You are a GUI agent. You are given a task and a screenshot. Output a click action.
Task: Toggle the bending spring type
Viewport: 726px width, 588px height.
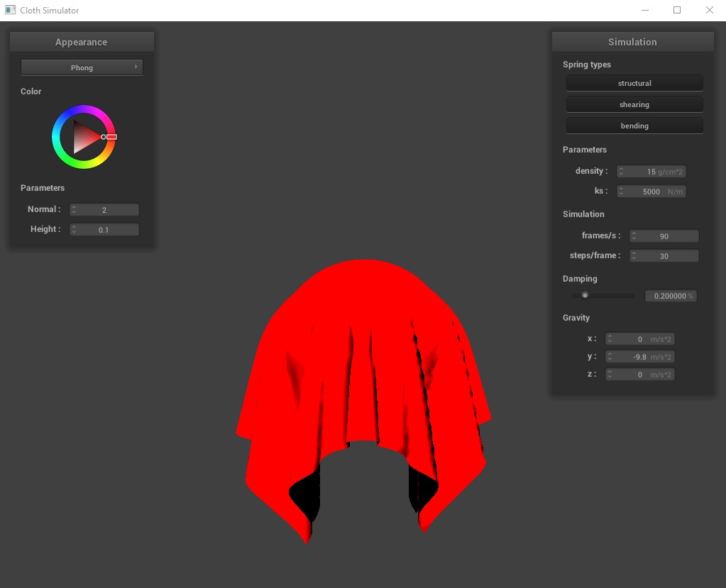634,126
